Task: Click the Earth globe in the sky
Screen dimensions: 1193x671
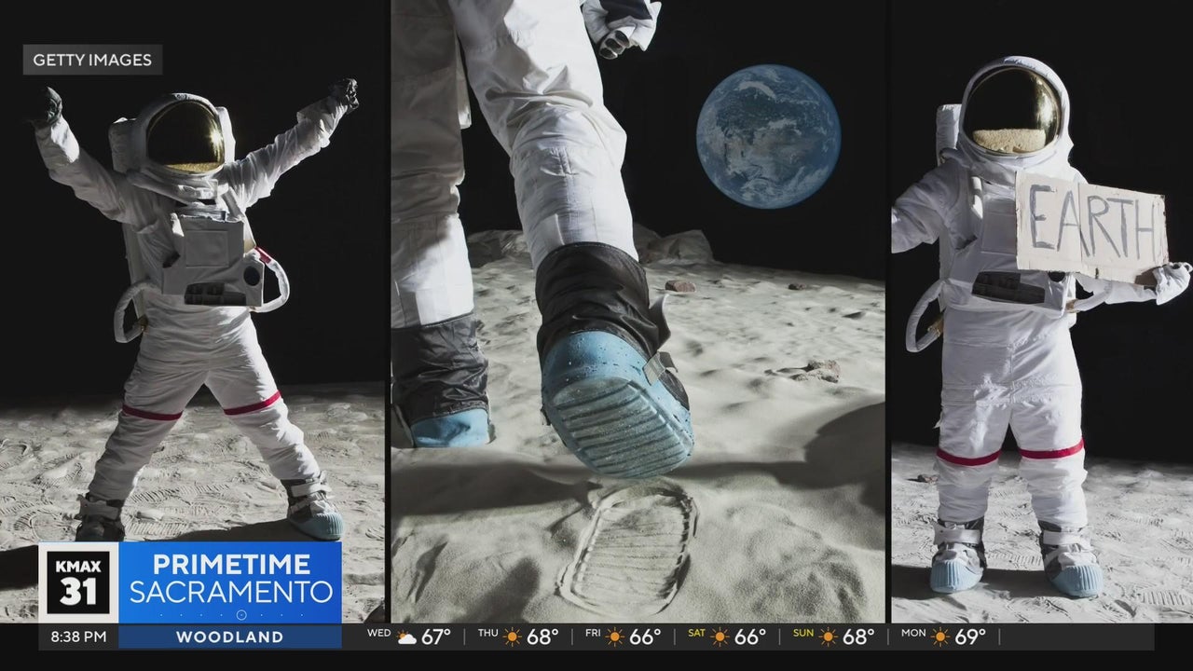Action: (x=768, y=136)
